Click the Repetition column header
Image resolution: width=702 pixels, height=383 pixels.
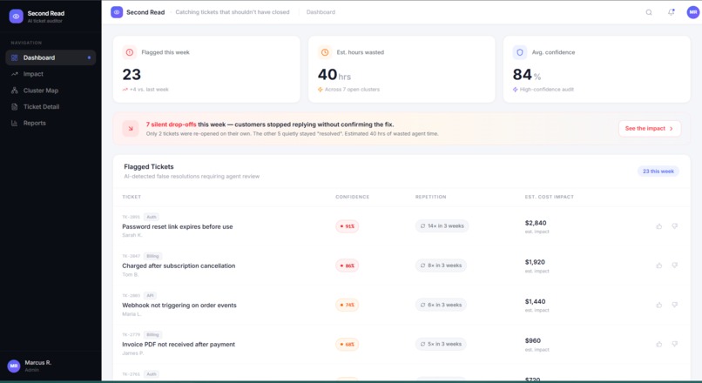pos(430,197)
